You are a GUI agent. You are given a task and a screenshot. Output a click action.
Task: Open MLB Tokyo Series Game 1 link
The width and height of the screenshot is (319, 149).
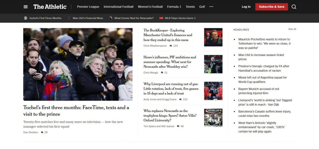point(180,18)
